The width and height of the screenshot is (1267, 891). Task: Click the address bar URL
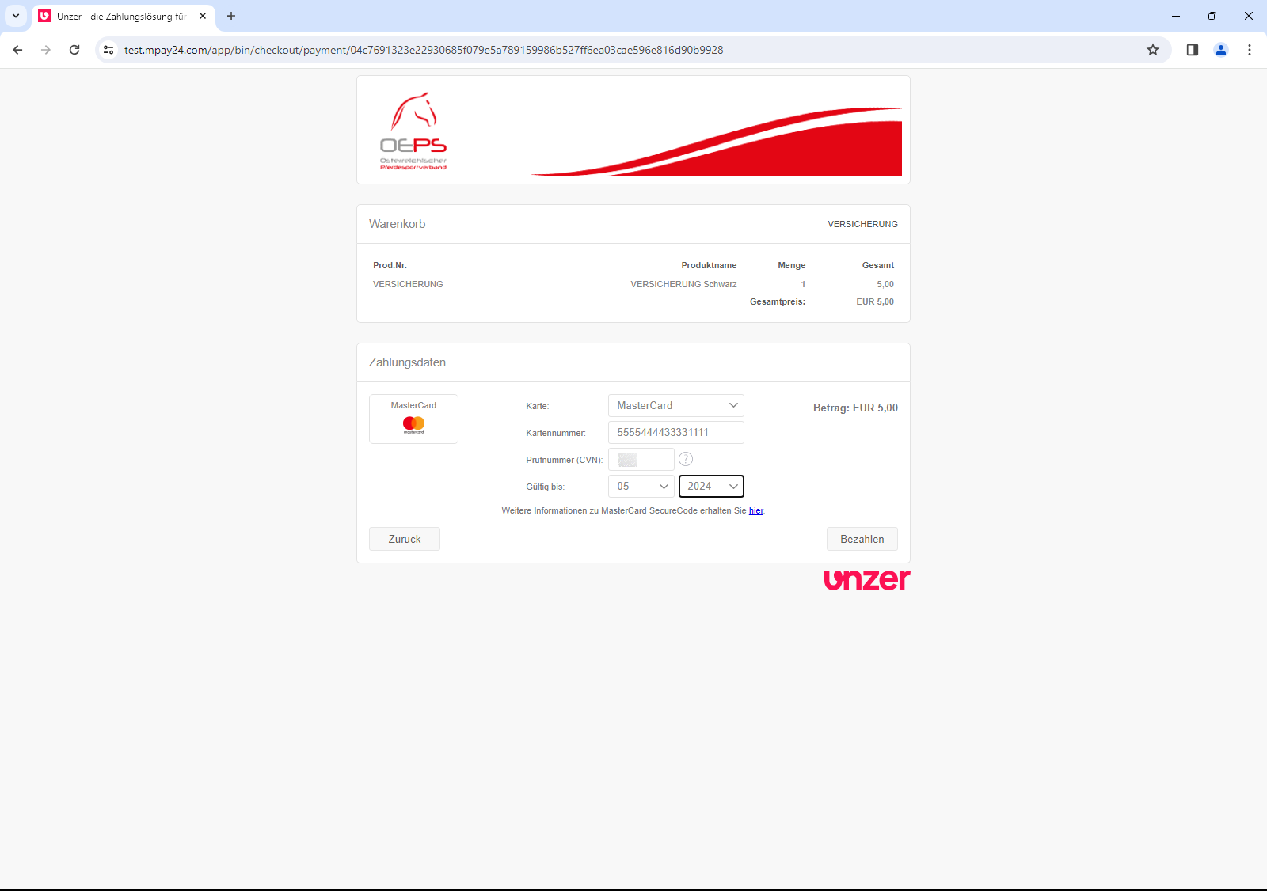point(424,50)
